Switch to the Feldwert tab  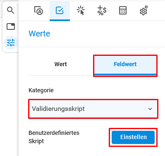click(125, 64)
